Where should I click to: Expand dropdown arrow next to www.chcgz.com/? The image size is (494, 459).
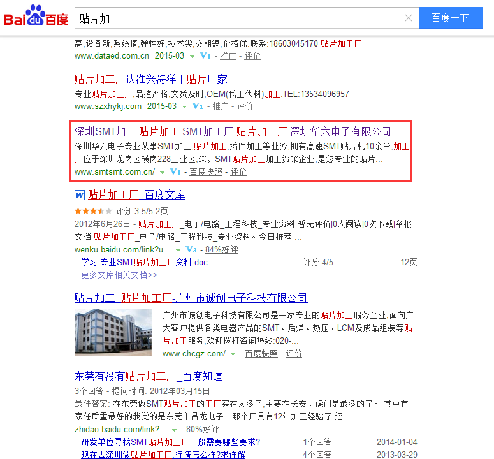[233, 354]
